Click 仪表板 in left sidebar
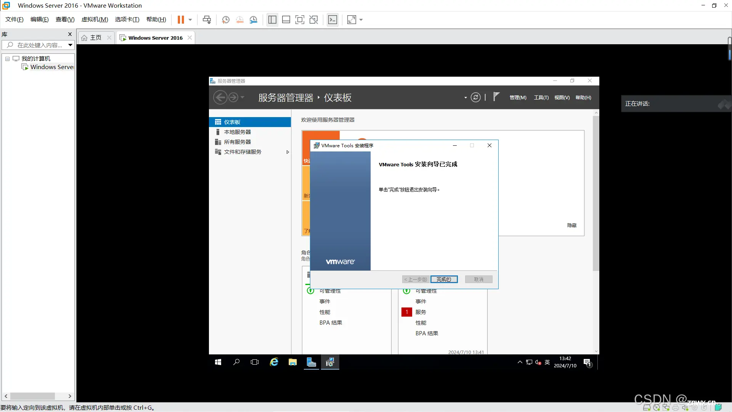Screen dimensions: 732x412 click(x=232, y=122)
